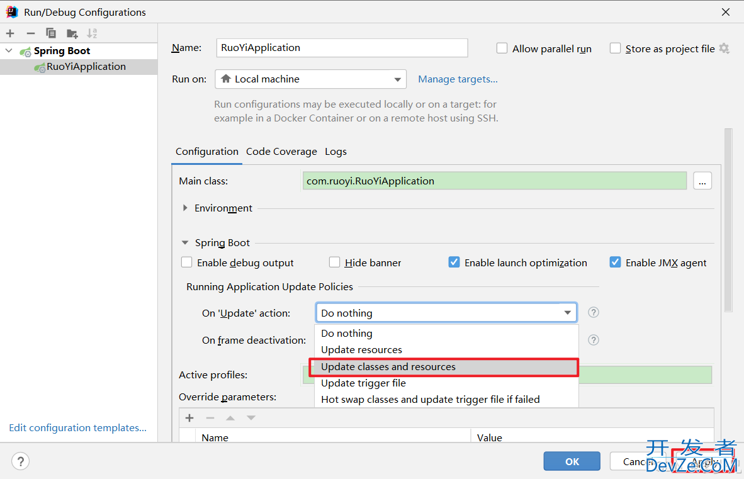Screen dimensions: 744x479
Task: Enable debug output checkbox
Action: pyautogui.click(x=186, y=262)
